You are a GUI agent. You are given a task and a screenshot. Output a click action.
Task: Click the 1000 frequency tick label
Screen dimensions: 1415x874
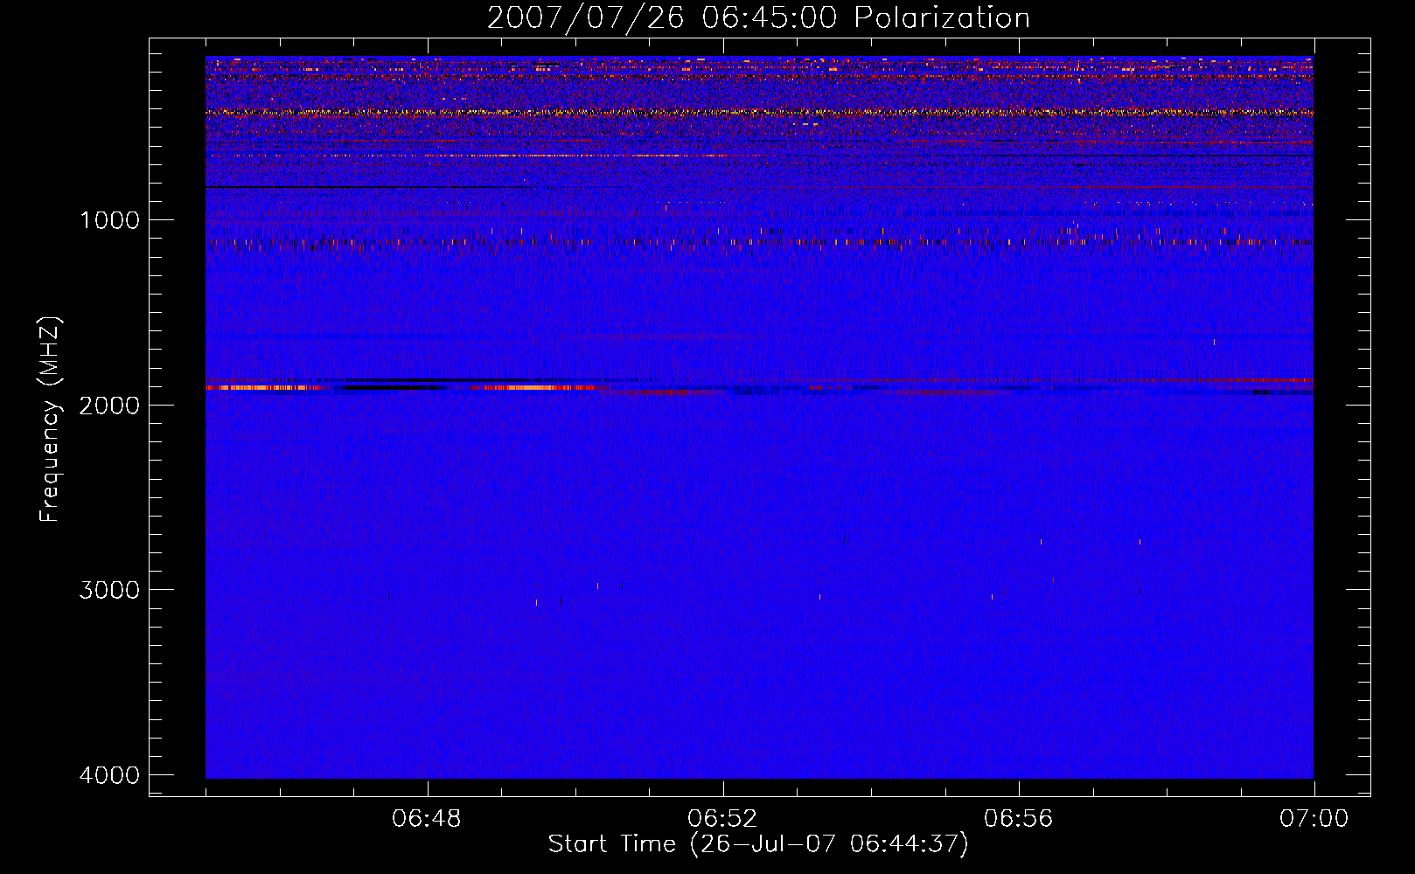[x=109, y=220]
